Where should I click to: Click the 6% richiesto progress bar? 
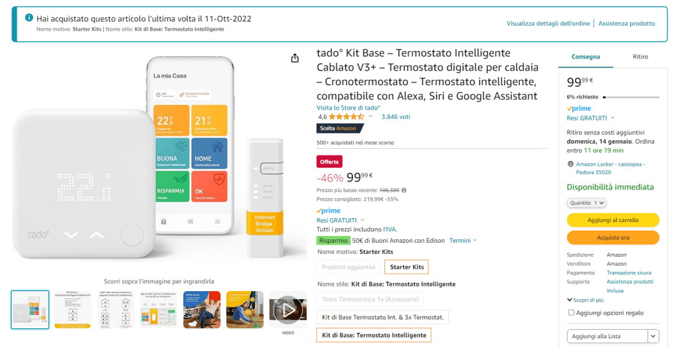[630, 97]
